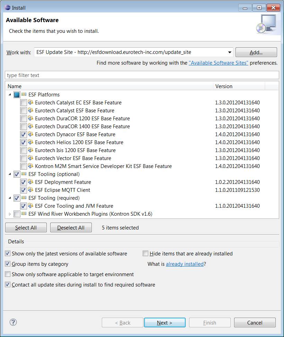The image size is (284, 337).
Task: Click the ESF Eclipse MQTT Client icon
Action: pyautogui.click(x=31, y=190)
